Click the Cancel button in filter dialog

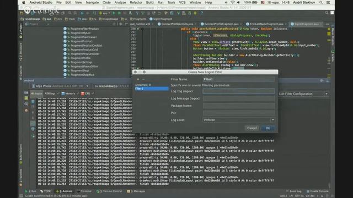pyautogui.click(x=252, y=128)
